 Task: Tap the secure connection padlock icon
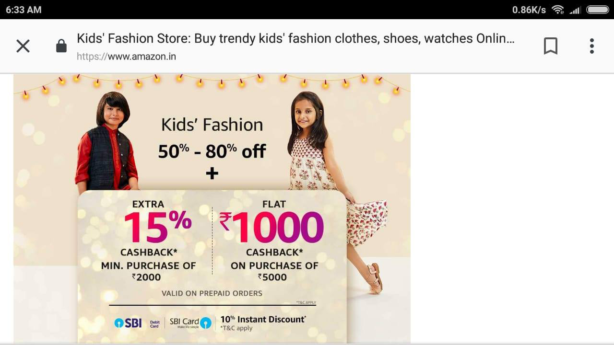click(x=61, y=46)
